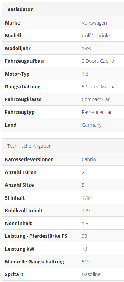
Task: Select the 1990 model year value
Action: 87,48
